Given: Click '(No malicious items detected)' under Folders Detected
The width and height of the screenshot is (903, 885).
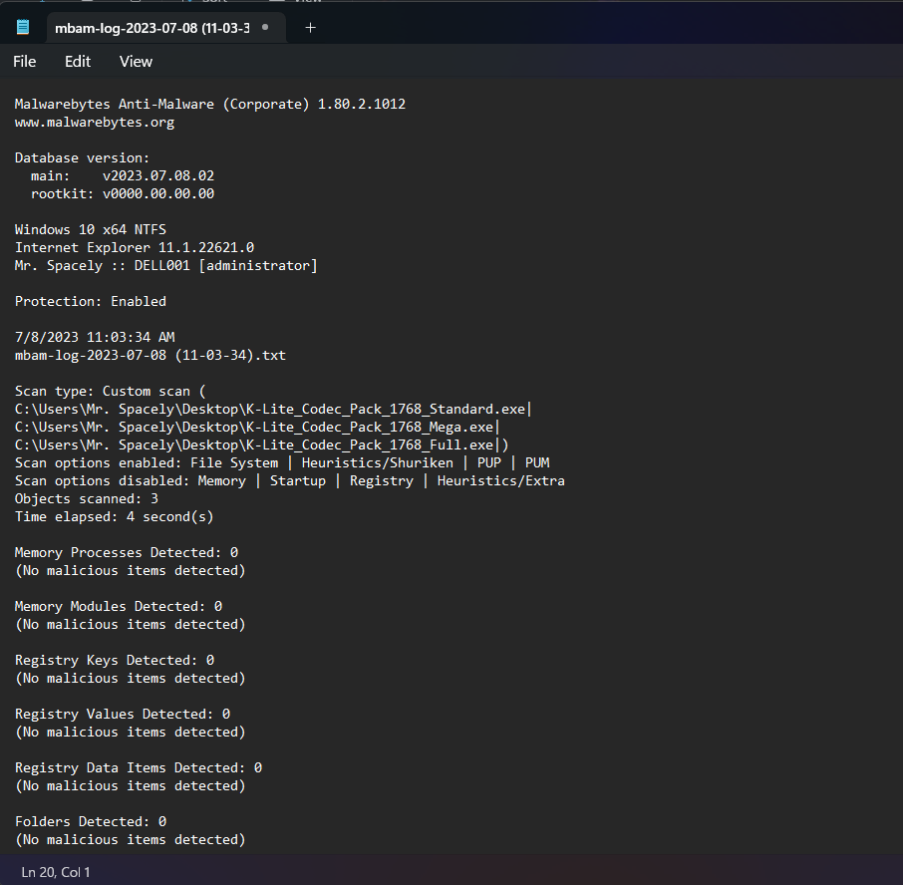Looking at the screenshot, I should tap(131, 839).
